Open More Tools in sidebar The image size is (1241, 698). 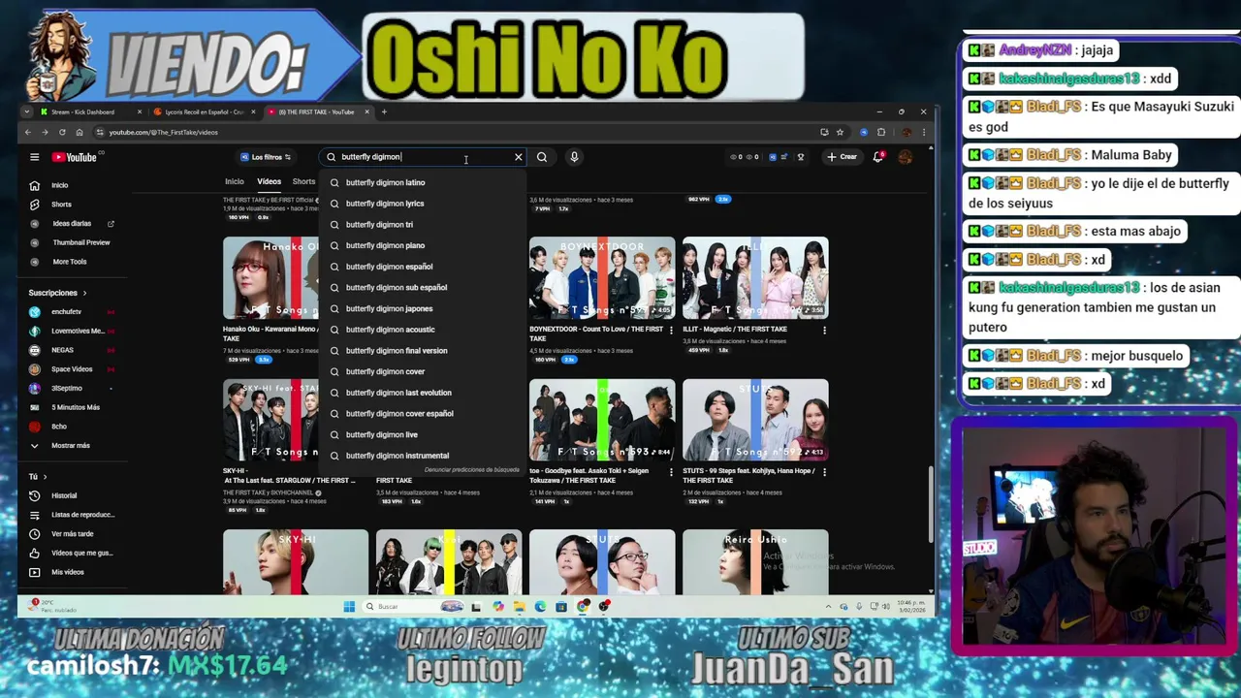70,262
